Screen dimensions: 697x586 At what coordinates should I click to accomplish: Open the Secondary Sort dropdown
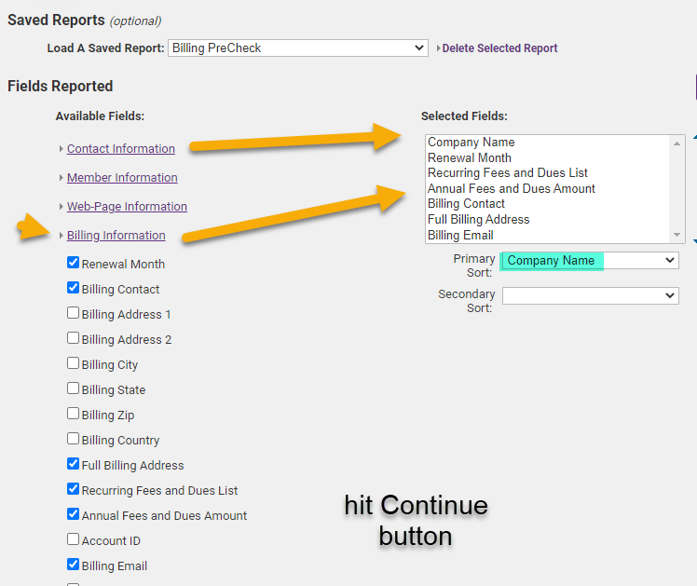point(590,295)
